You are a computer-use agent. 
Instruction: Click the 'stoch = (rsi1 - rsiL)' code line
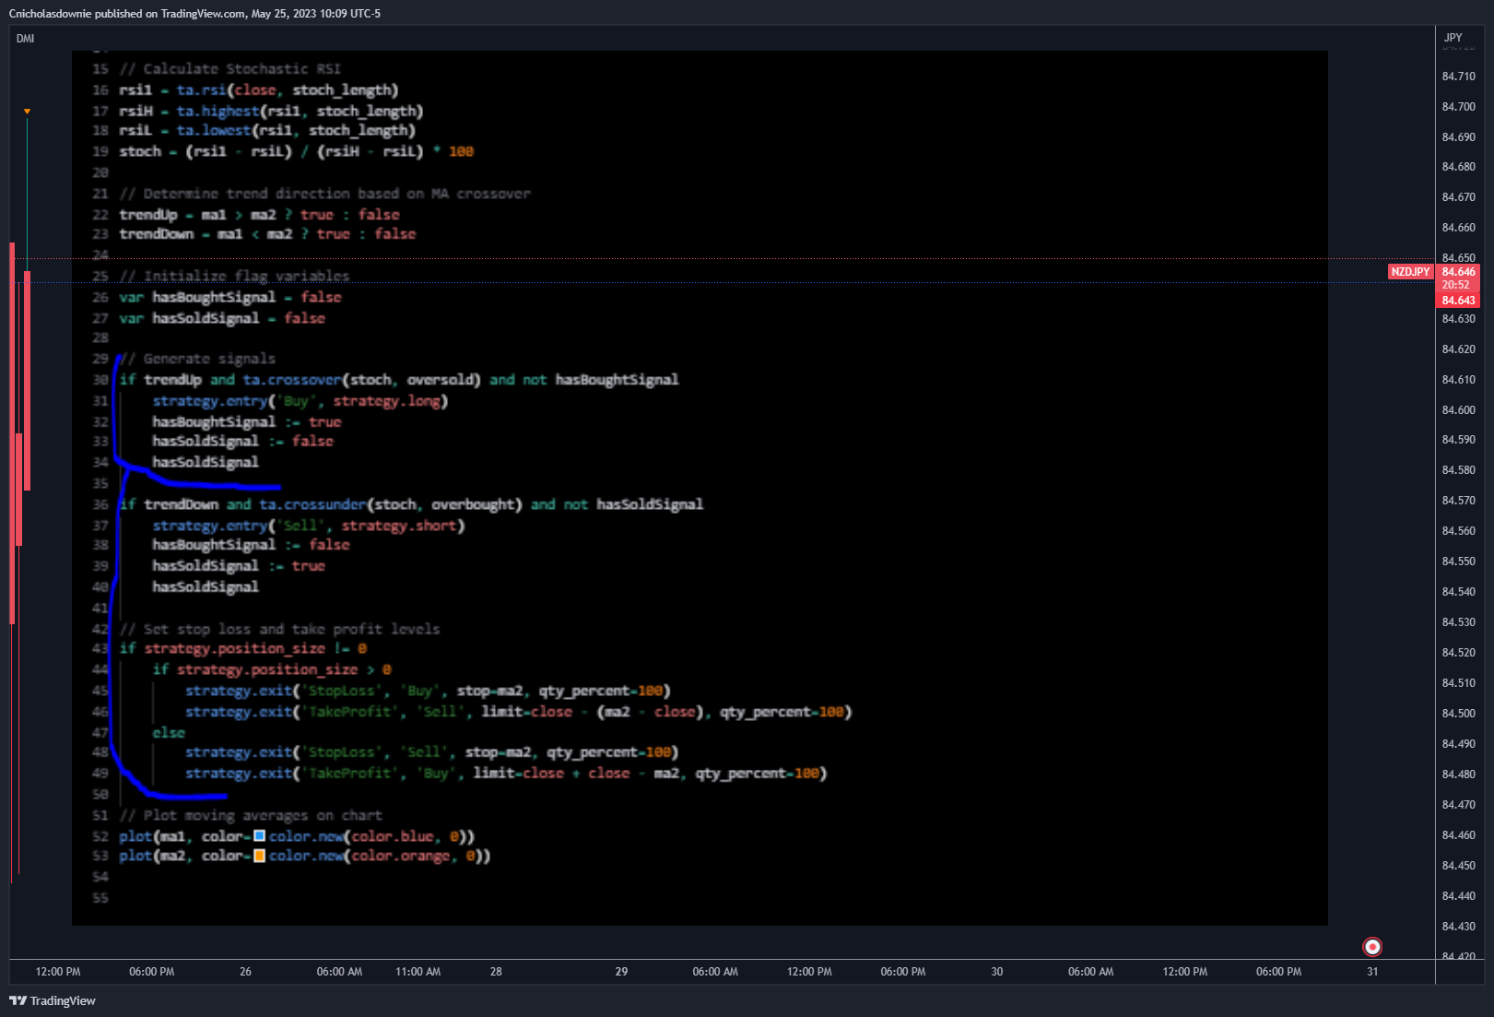coord(296,151)
